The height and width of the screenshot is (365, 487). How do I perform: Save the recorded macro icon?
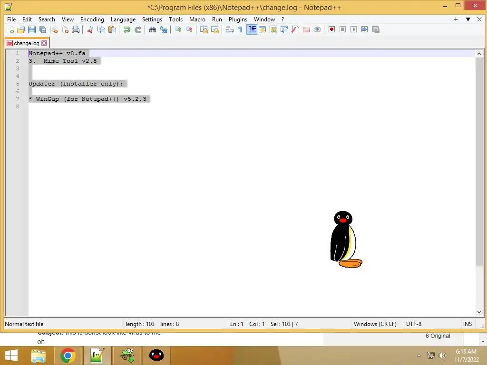(376, 29)
